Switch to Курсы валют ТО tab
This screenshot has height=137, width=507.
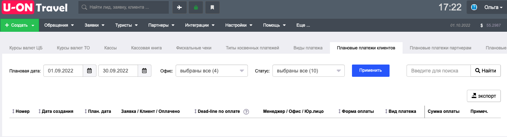click(x=73, y=48)
